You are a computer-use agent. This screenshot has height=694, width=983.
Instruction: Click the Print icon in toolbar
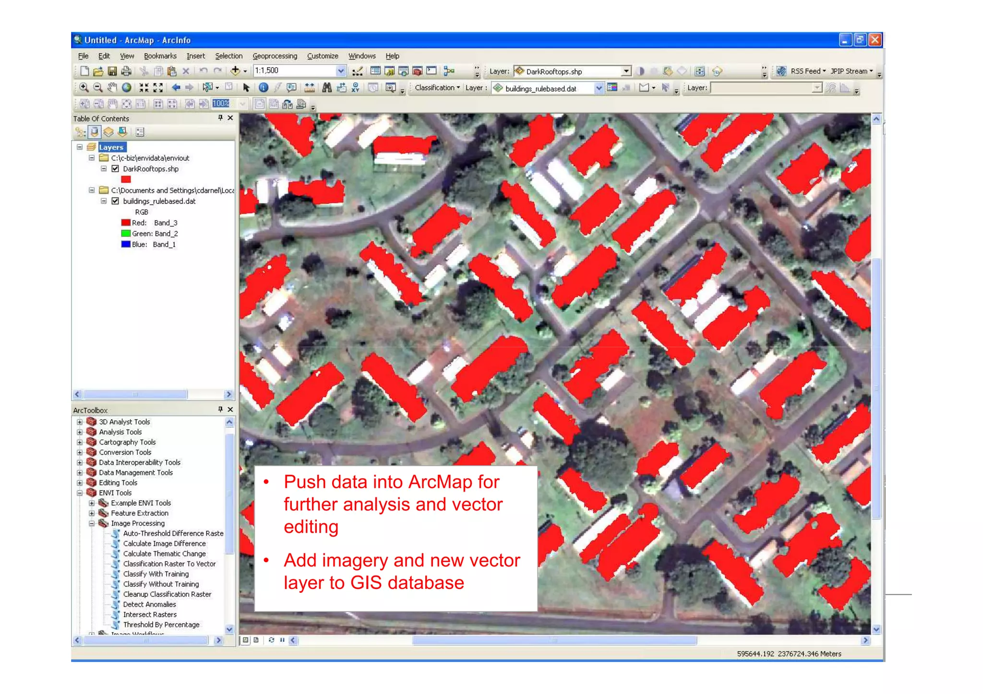click(x=126, y=71)
